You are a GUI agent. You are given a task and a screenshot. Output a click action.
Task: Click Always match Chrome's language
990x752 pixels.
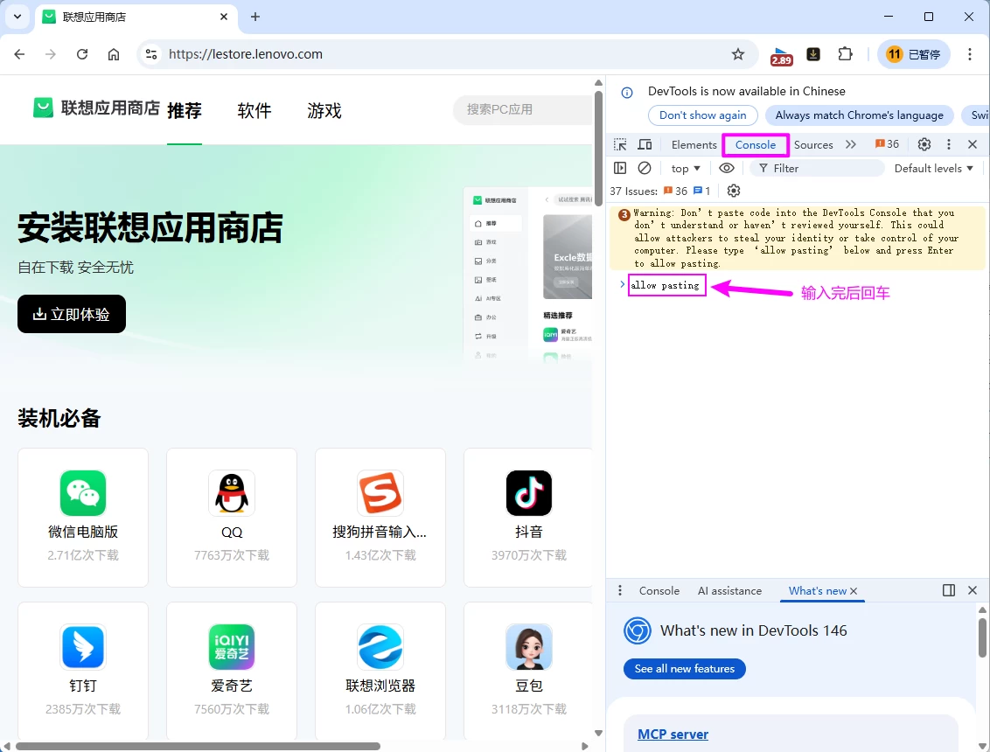tap(860, 115)
